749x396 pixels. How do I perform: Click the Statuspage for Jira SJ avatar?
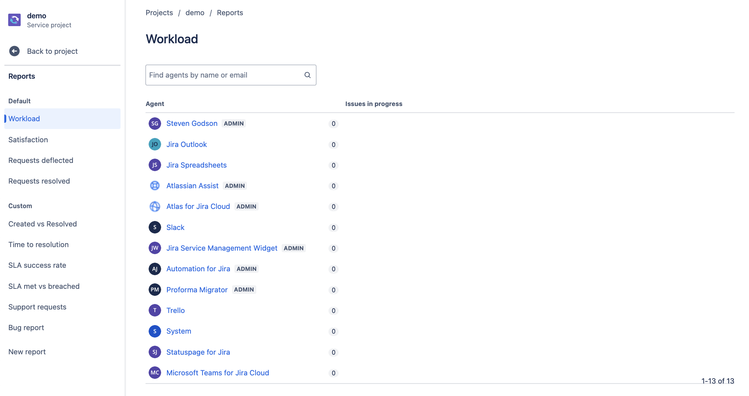tap(155, 352)
